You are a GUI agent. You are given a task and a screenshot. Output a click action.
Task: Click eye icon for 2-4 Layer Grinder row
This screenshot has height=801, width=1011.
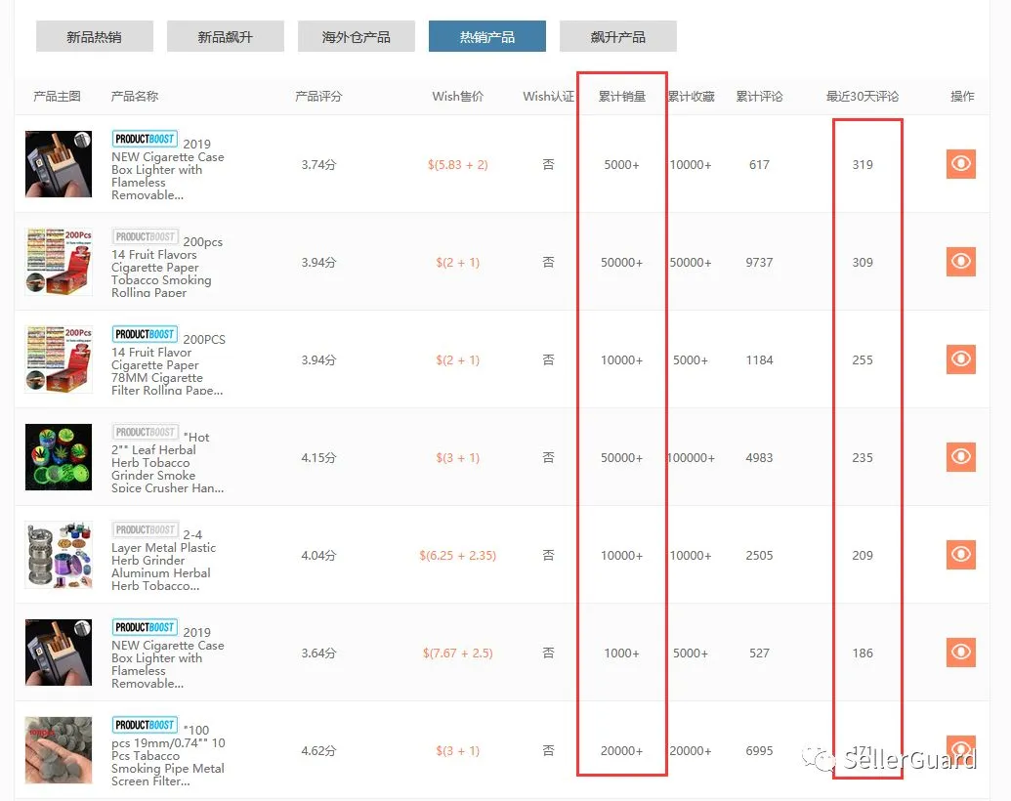point(961,555)
